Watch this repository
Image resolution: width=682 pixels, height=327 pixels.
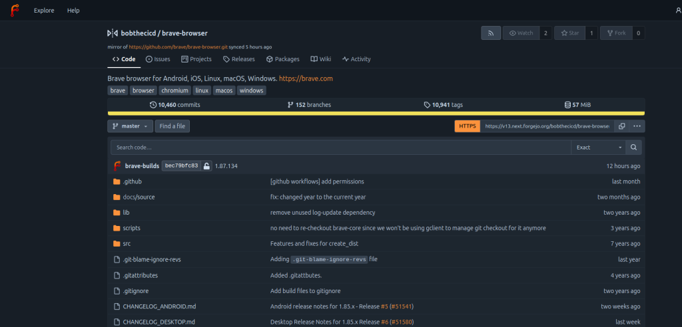coord(520,33)
